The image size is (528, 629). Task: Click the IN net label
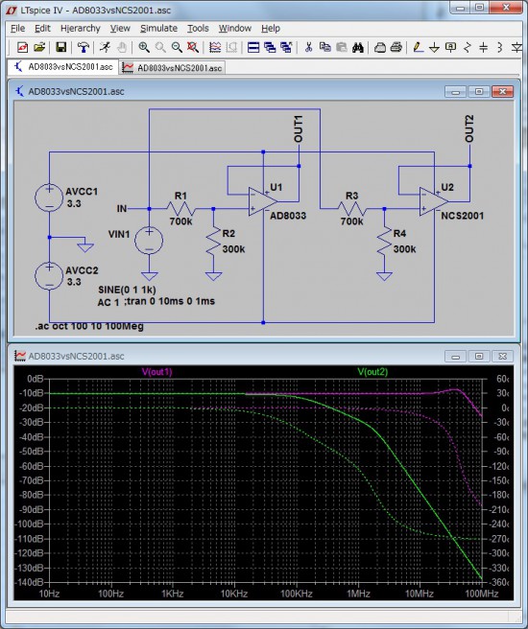pyautogui.click(x=122, y=209)
